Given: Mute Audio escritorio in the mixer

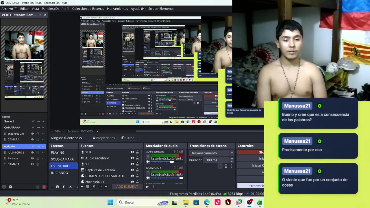Looking at the screenshot, I should click(148, 162).
